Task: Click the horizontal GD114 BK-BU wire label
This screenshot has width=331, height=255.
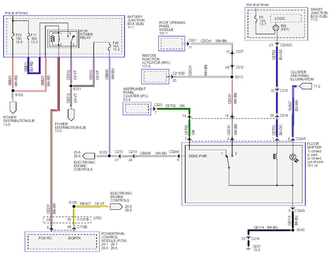Action: coord(265,227)
